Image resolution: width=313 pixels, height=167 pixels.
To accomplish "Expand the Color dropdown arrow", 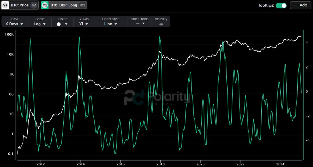I will (66, 24).
